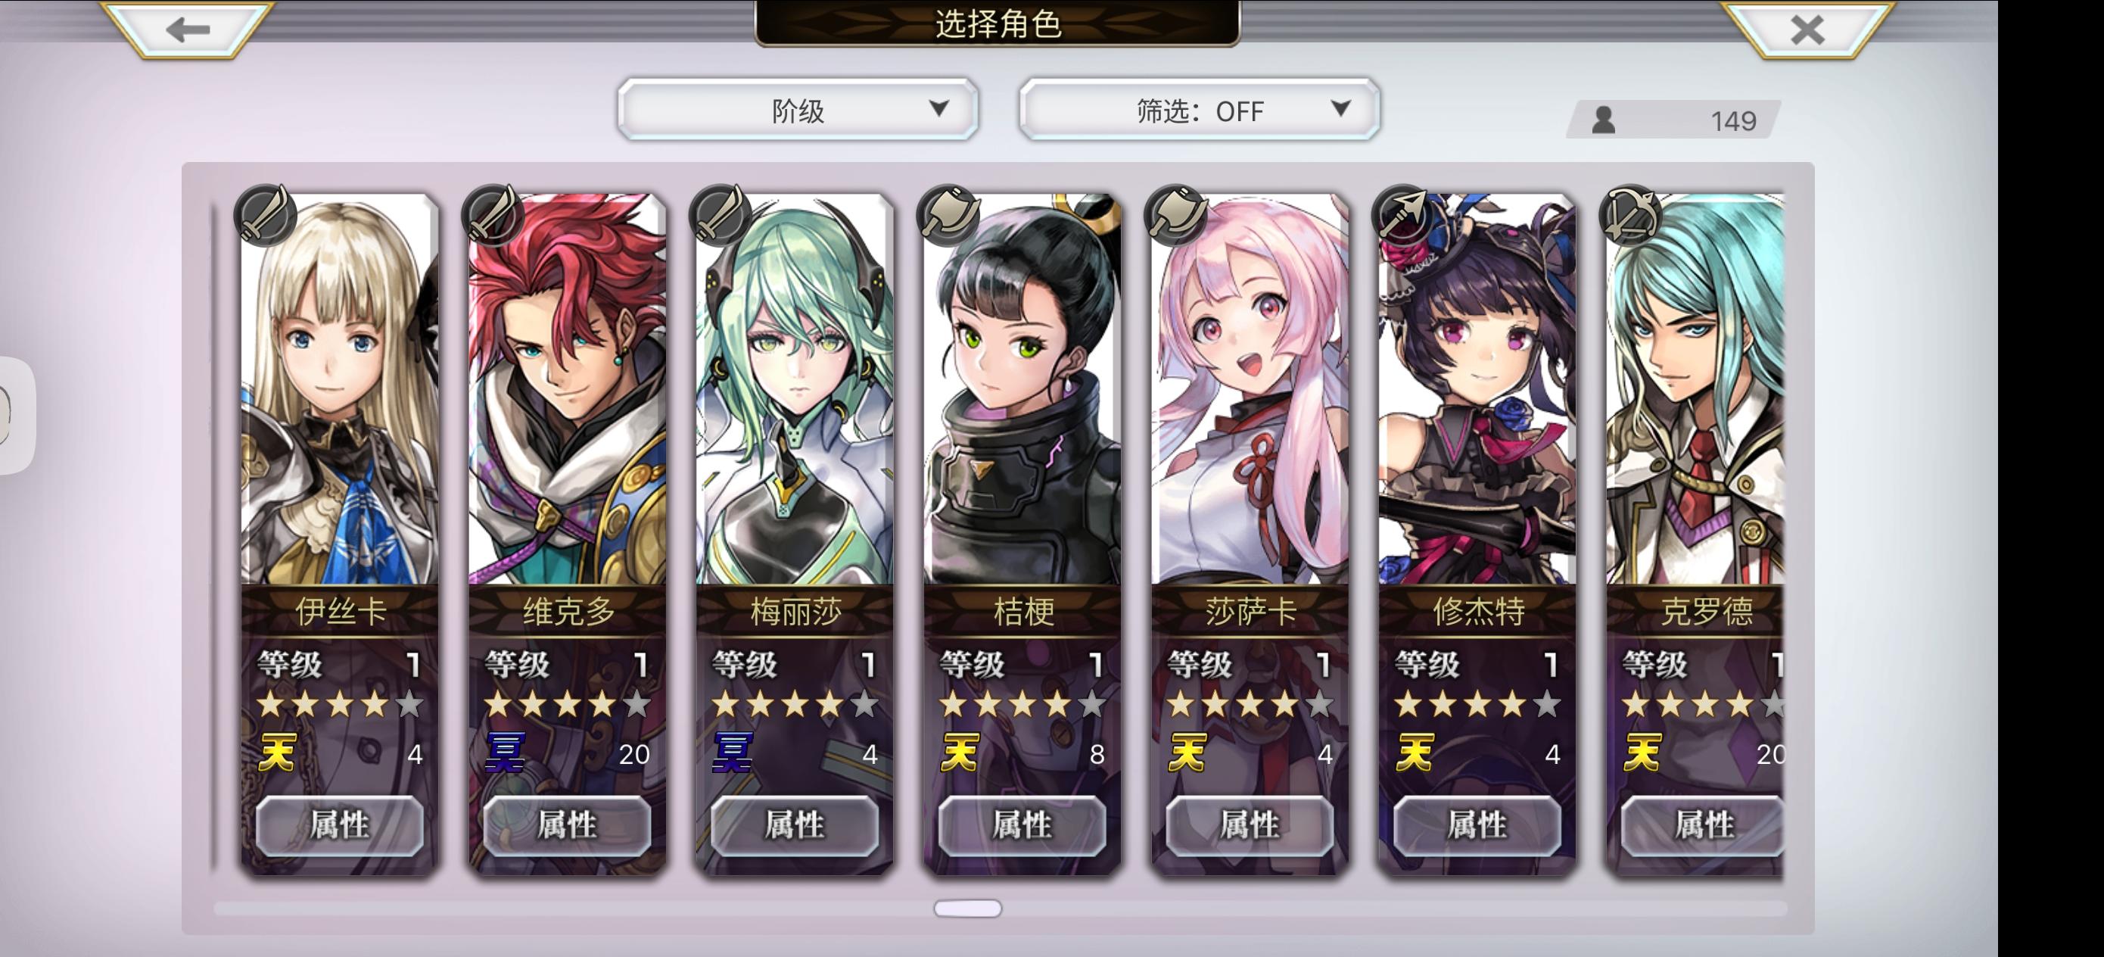Select the 莎萨卡 character portrait
The width and height of the screenshot is (2104, 957).
tap(1250, 389)
